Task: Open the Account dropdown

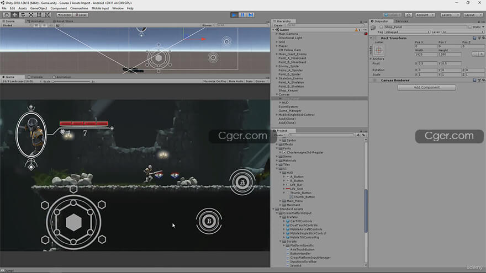Action: click(425, 15)
